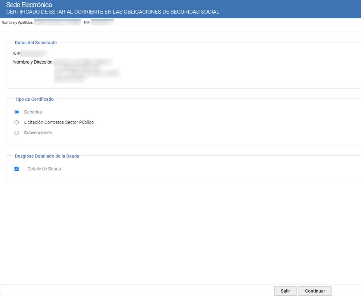Click the Sede Electrónica header title

(x=29, y=5)
